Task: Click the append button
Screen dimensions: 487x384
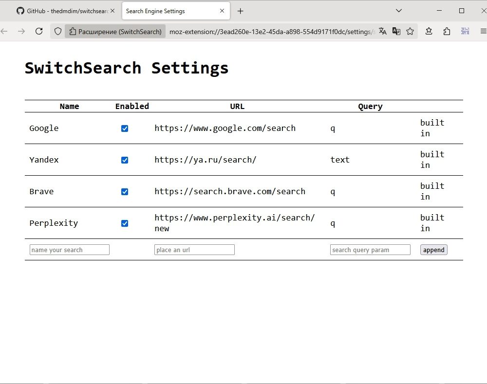Action: click(x=434, y=250)
